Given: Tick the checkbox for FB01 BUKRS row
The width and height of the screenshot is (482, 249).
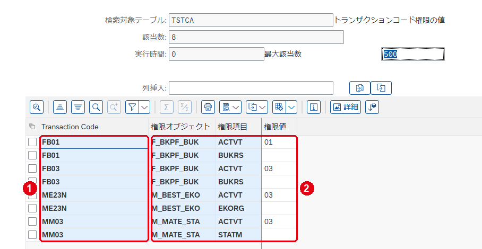Looking at the screenshot, I should coord(32,155).
